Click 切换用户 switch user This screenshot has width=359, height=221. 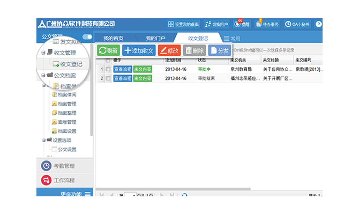(217, 25)
